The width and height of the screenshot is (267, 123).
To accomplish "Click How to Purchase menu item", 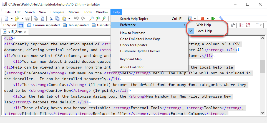I will coord(150,33).
